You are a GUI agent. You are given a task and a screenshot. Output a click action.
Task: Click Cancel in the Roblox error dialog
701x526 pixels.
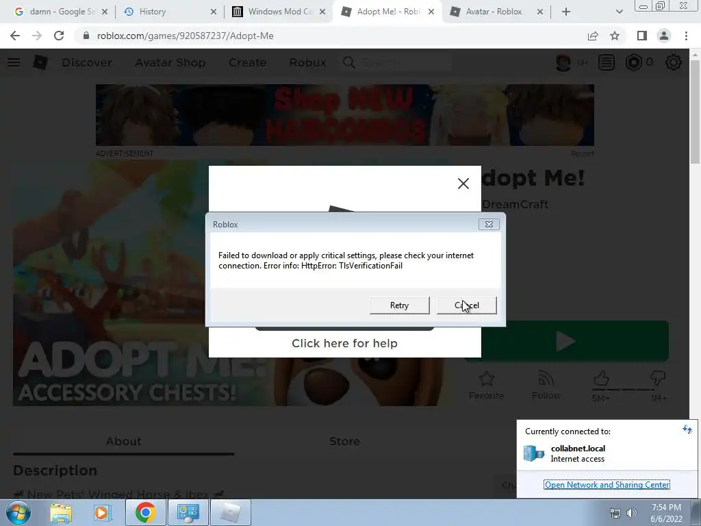[466, 305]
